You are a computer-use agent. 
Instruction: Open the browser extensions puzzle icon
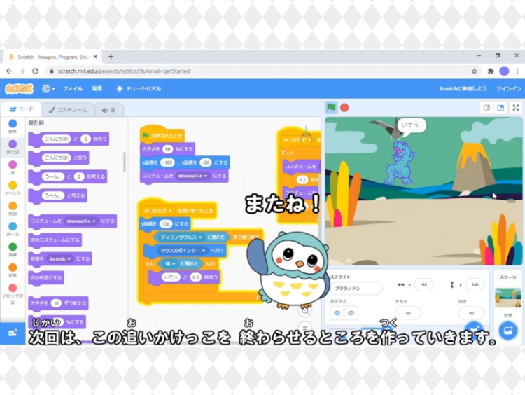pos(491,71)
